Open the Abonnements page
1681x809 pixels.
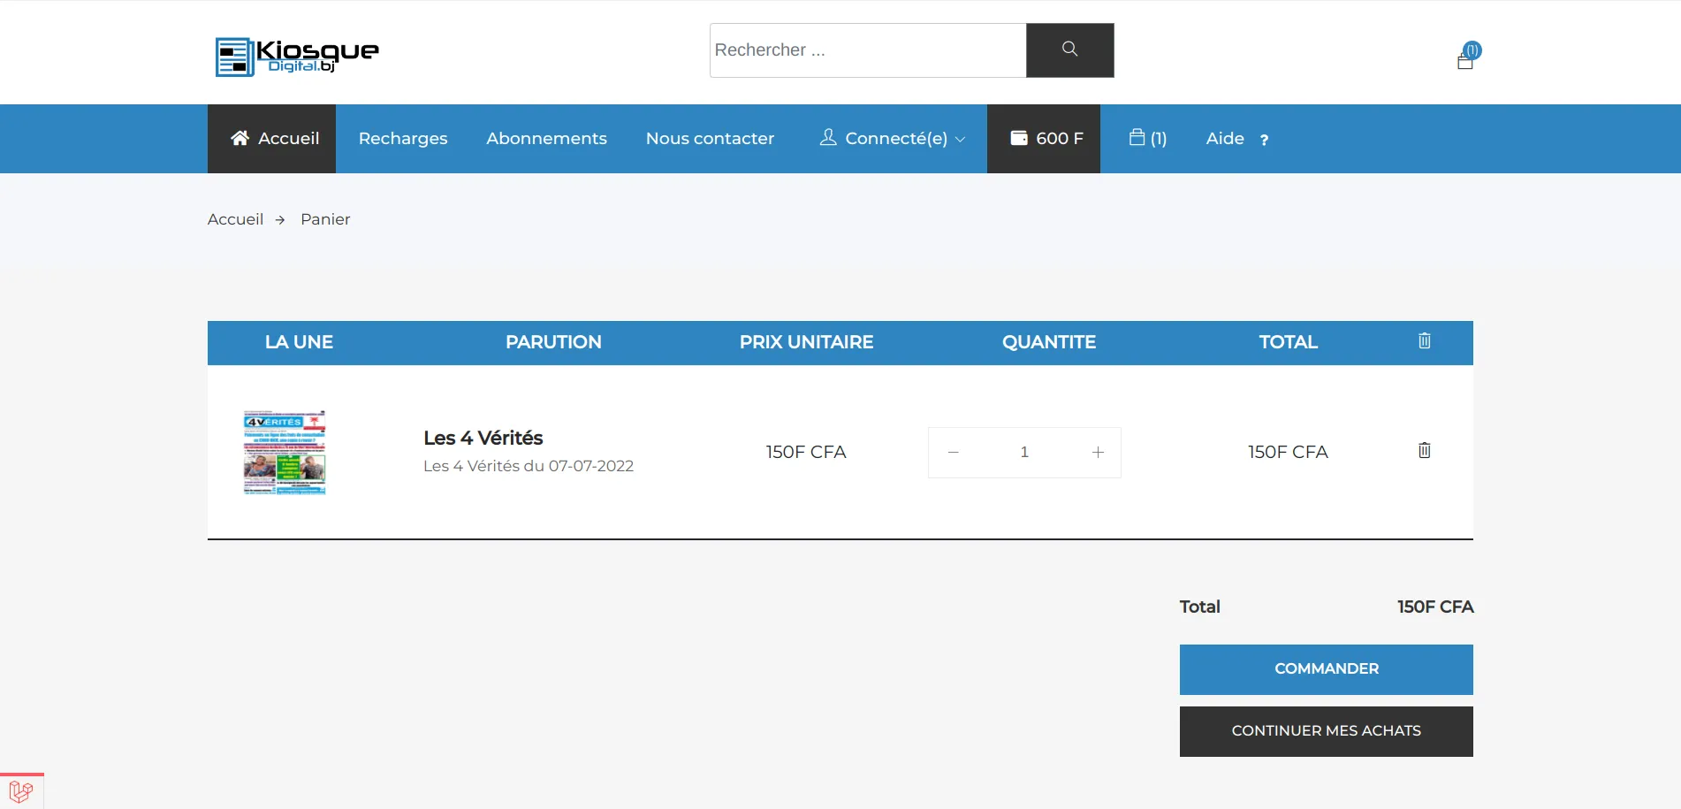point(546,139)
